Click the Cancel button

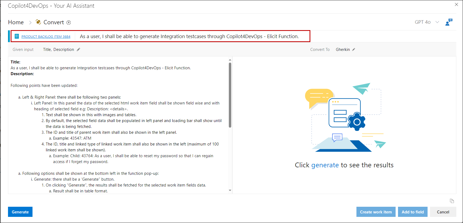[443, 212]
